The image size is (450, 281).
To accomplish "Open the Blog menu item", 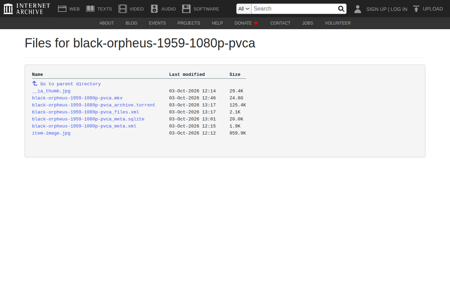I will 131,23.
